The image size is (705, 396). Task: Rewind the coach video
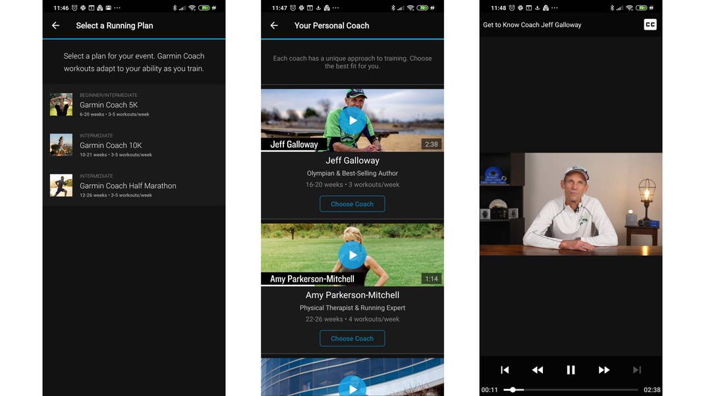click(x=538, y=370)
